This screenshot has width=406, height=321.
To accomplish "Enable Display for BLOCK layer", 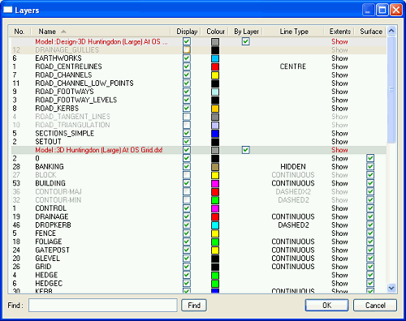I will 187,175.
